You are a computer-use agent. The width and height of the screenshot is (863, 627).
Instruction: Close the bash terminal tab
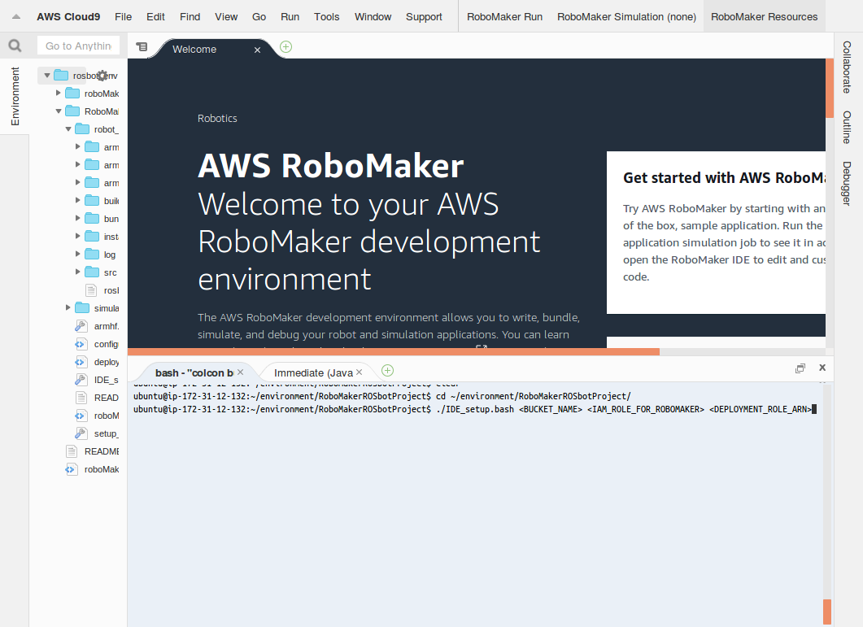click(x=241, y=372)
